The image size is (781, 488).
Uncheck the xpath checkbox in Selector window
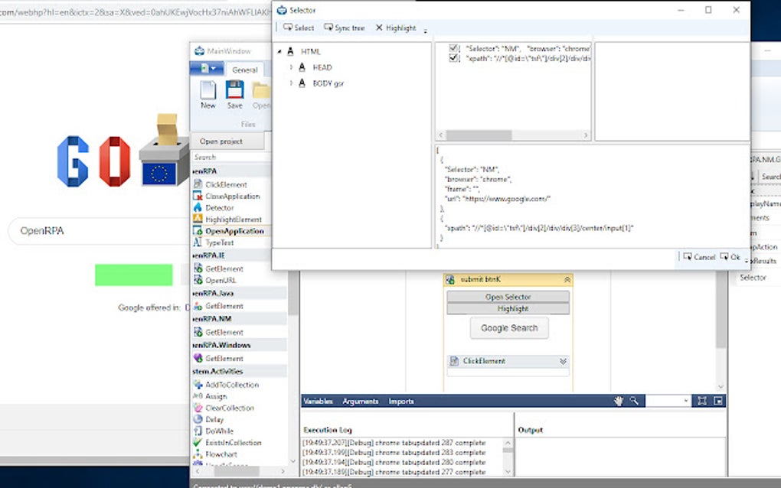coord(453,57)
